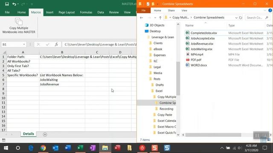Open 3D Objects in navigation pane
Image resolution: width=273 pixels, height=153 pixels.
click(x=157, y=25)
